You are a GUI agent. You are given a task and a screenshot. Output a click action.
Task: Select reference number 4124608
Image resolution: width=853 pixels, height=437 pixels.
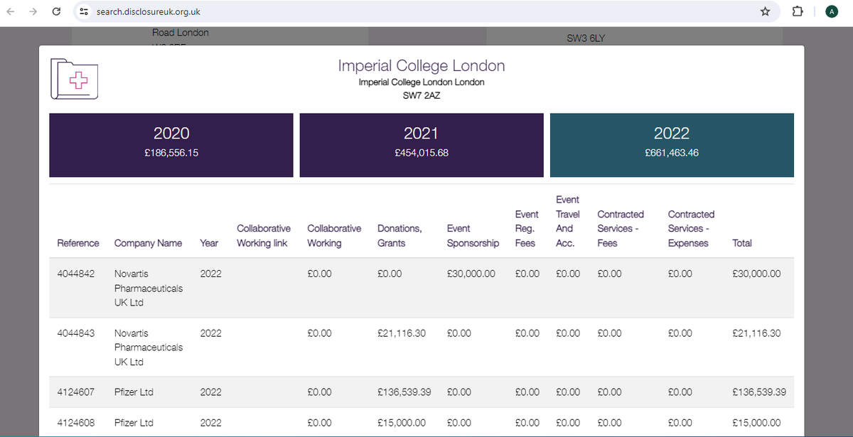[75, 422]
